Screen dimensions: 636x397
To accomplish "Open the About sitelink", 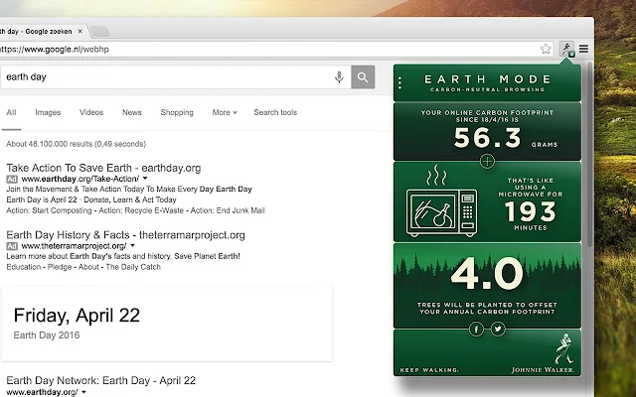I will pos(88,267).
